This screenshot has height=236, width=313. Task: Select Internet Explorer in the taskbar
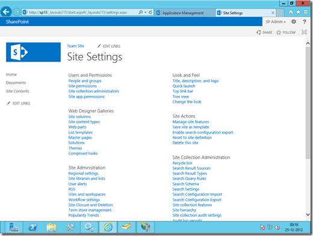coord(108,228)
